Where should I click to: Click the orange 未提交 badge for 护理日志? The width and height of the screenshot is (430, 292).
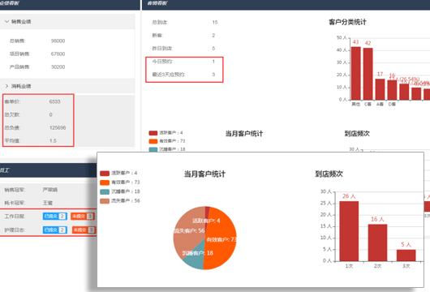point(84,230)
